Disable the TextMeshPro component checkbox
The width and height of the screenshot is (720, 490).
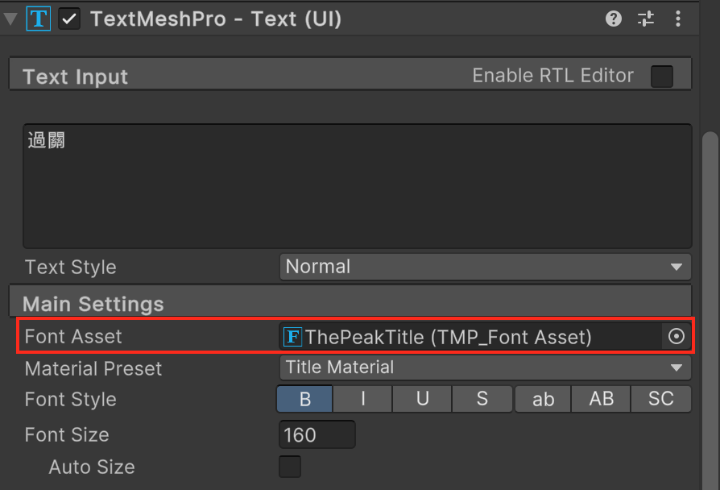[x=69, y=19]
